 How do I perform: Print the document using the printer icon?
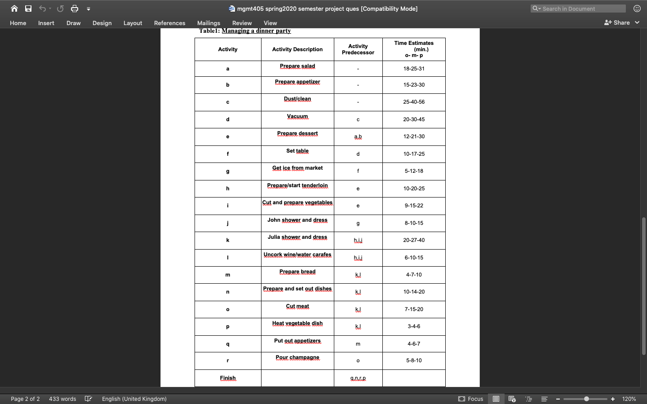(x=75, y=9)
